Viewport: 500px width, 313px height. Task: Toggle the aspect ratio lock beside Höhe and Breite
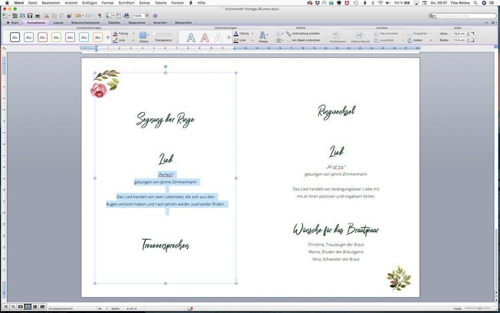472,37
